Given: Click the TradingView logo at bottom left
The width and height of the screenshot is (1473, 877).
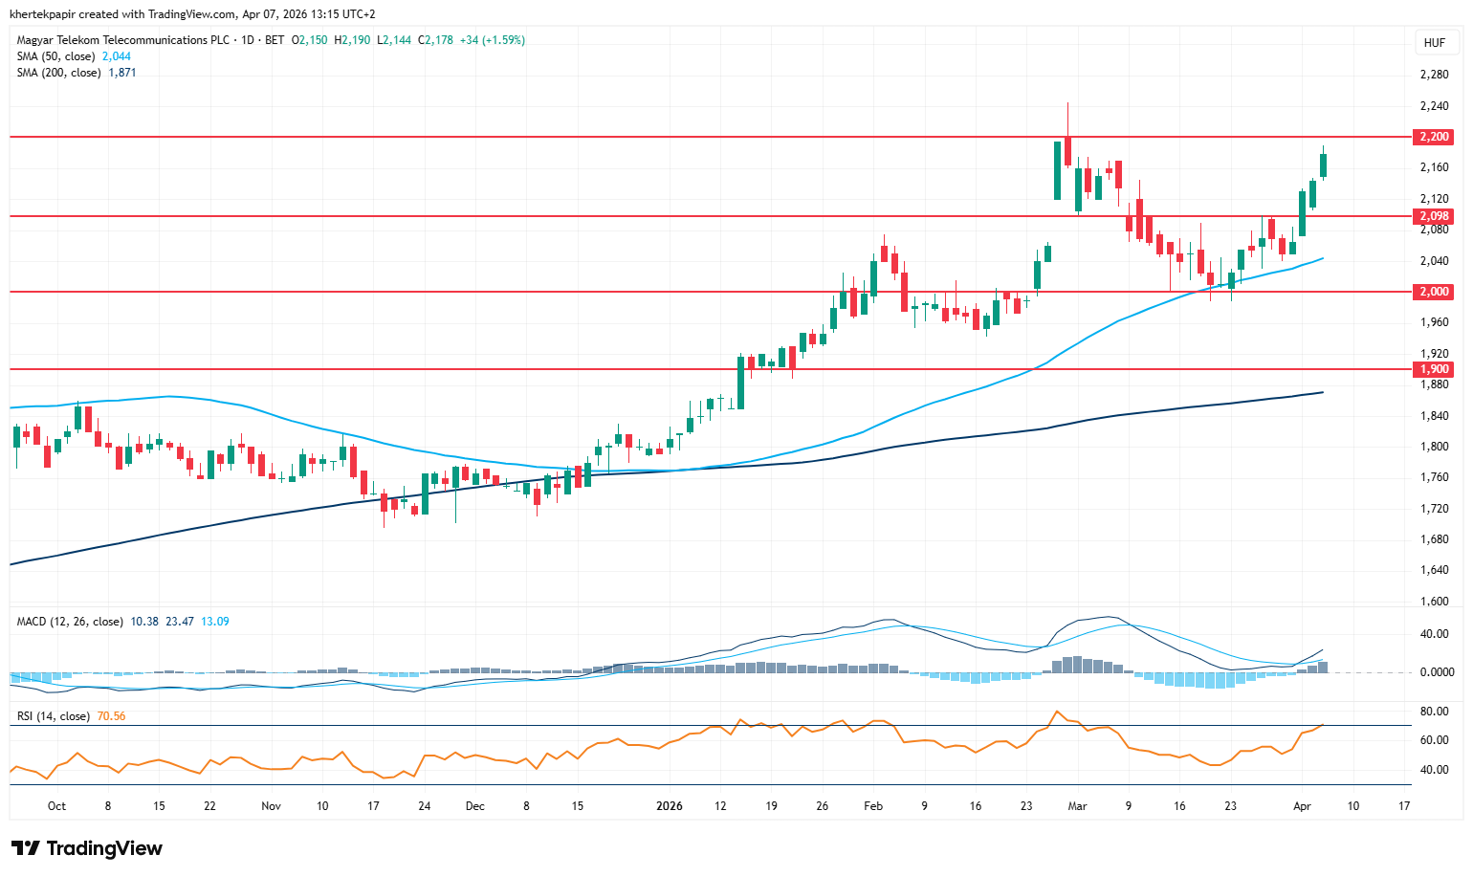Looking at the screenshot, I should (87, 848).
